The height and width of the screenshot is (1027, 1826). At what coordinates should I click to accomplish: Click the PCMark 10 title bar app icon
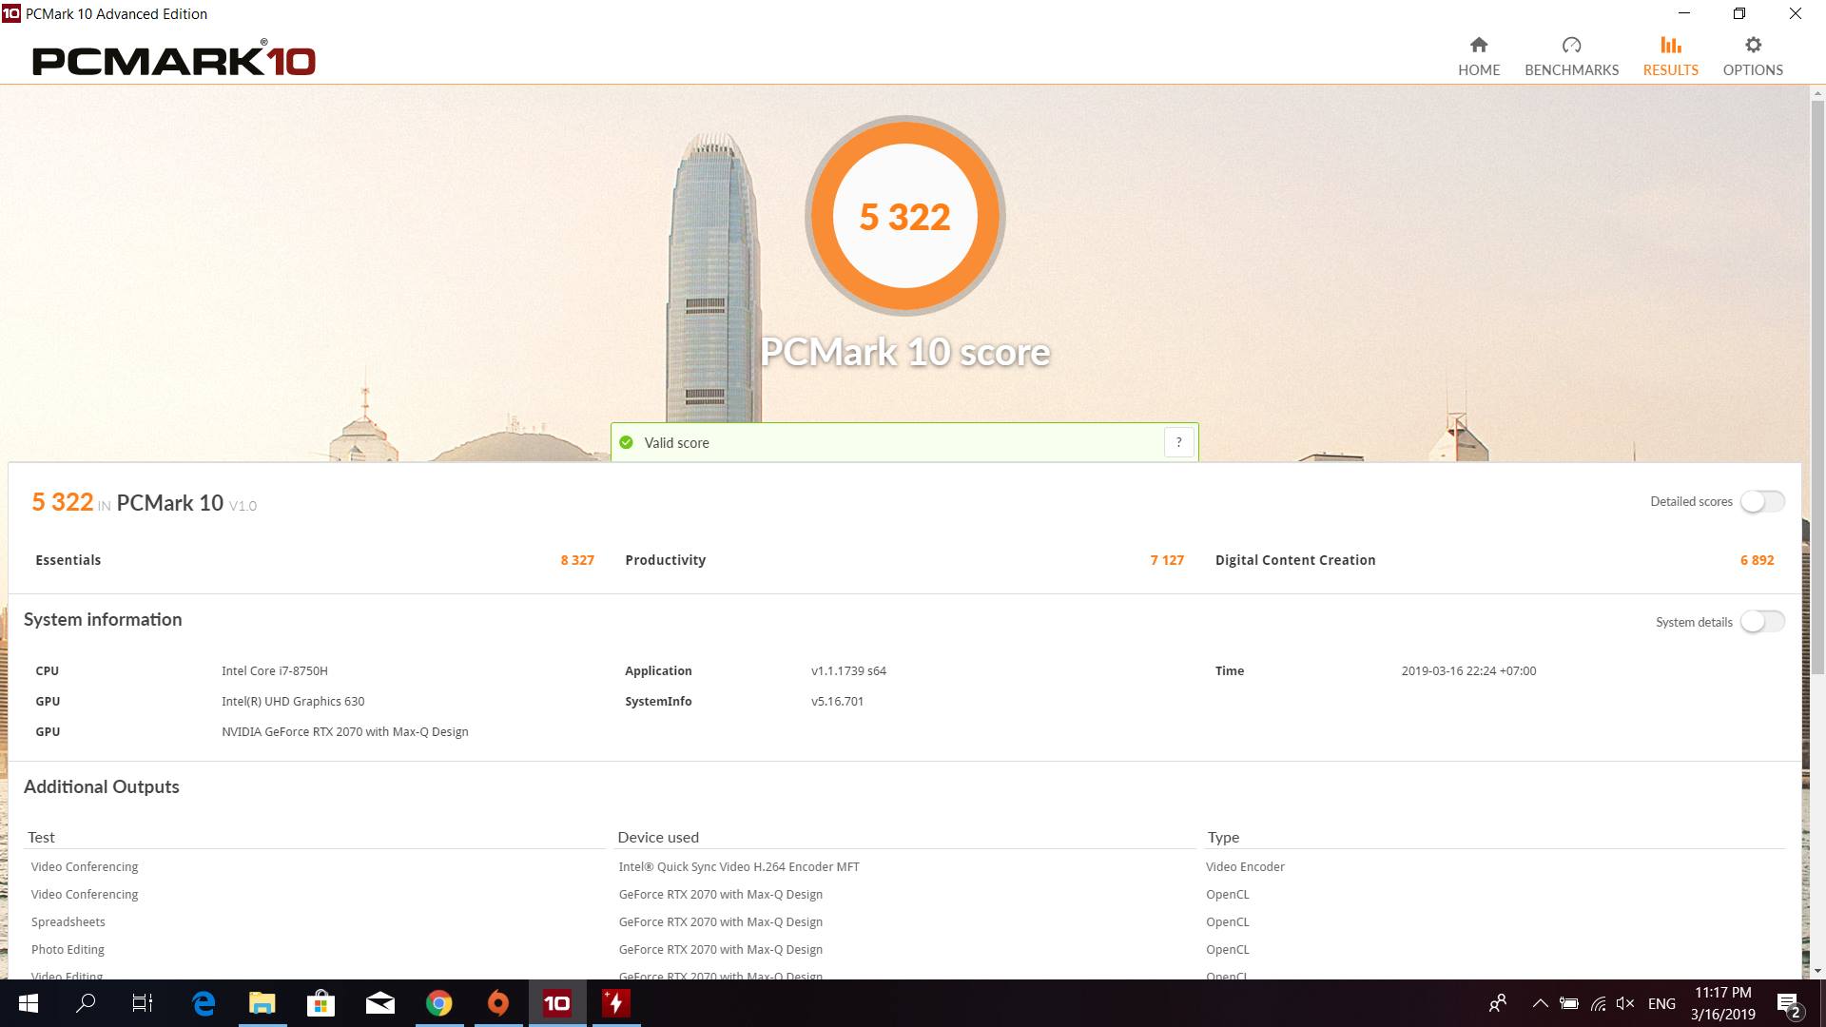(10, 13)
